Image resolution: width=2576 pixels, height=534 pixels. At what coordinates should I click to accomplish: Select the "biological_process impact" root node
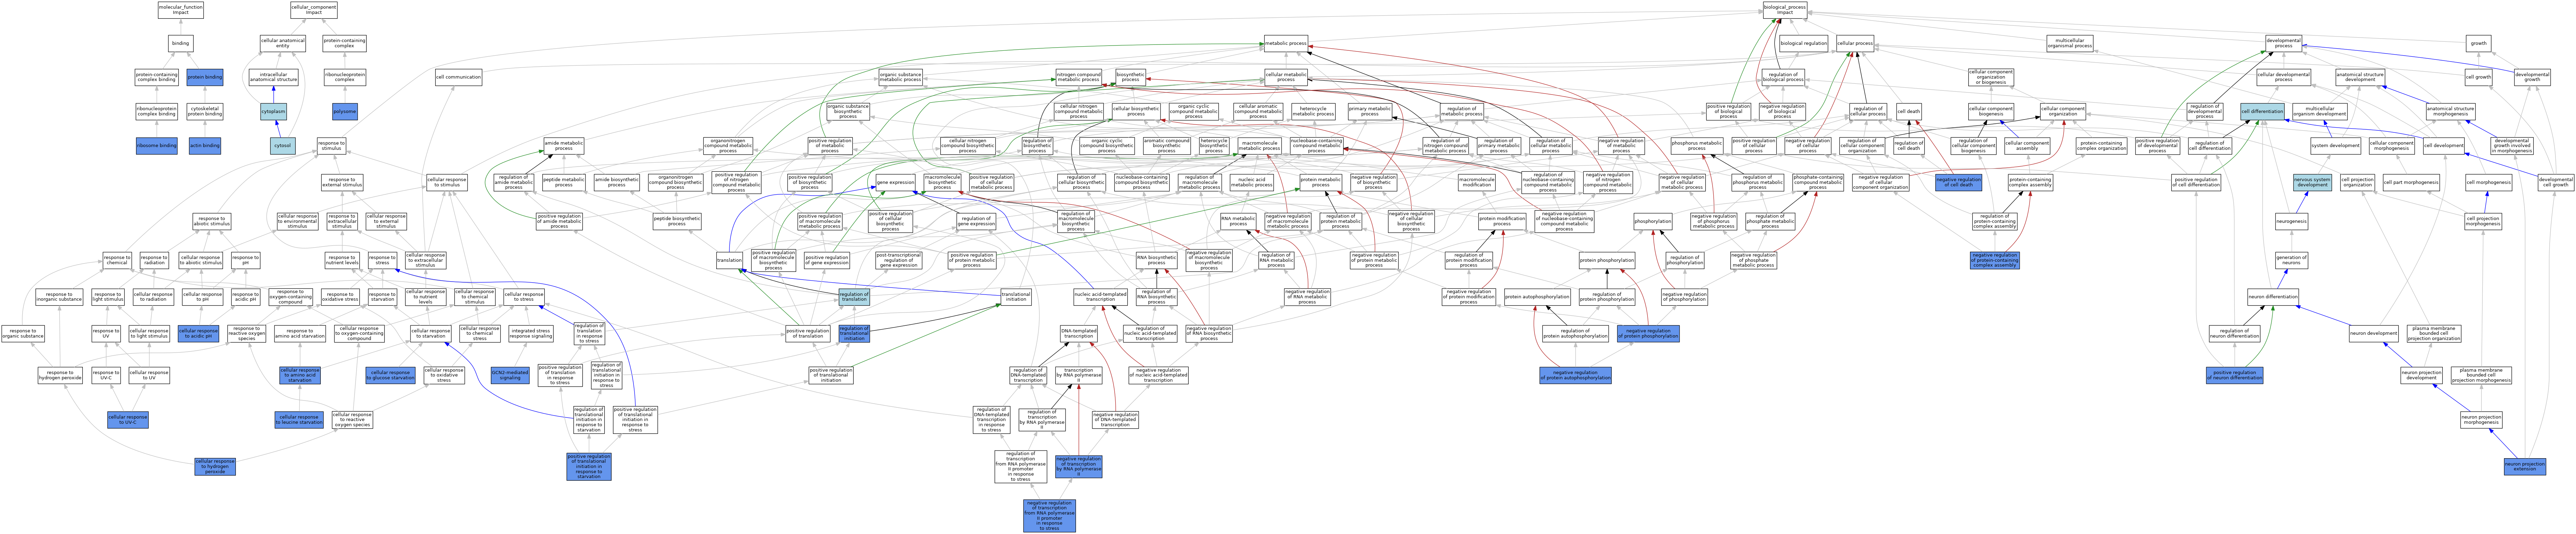1785,10
